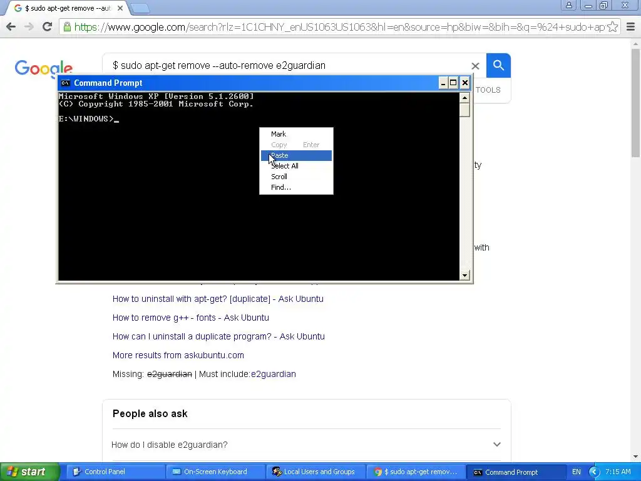The width and height of the screenshot is (641, 481).
Task: Close the sudo apt-get Chrome tab
Action: pos(120,8)
